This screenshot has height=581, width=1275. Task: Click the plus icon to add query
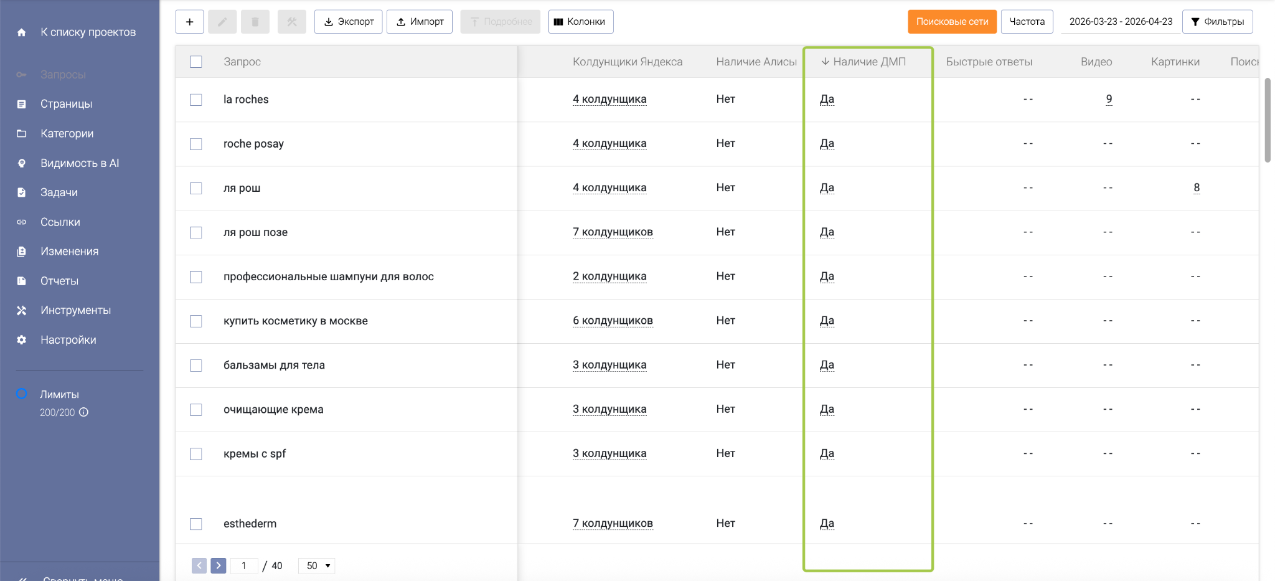coord(190,22)
